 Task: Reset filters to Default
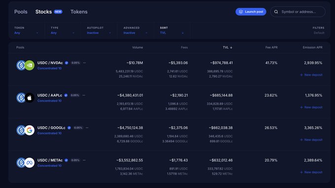click(319, 33)
